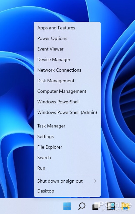Launch File Explorer from the taskbar folder icon
The height and width of the screenshot is (214, 135).
tap(125, 206)
